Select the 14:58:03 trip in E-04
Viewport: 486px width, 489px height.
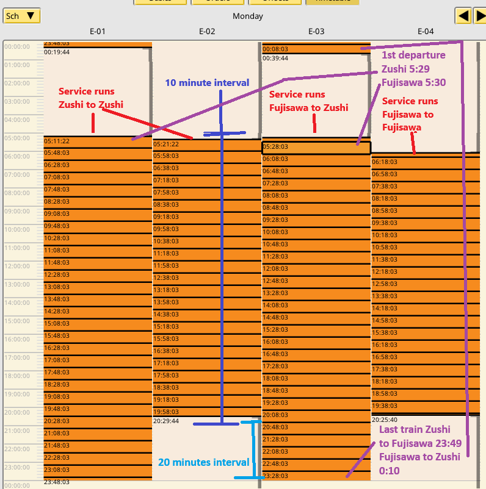(426, 321)
